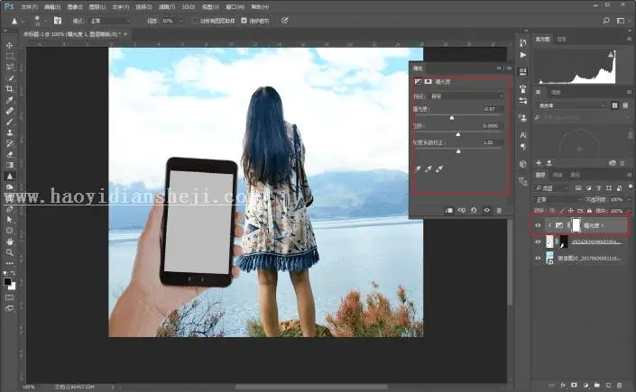The height and width of the screenshot is (392, 636).
Task: Click view previous state icon in Properties
Action: (x=462, y=210)
